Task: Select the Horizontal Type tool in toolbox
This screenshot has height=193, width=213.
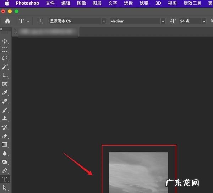Action: 5,179
